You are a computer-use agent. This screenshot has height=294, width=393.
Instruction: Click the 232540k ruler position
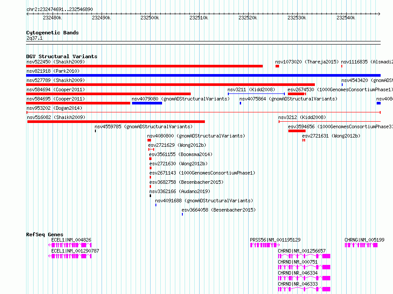[346, 18]
